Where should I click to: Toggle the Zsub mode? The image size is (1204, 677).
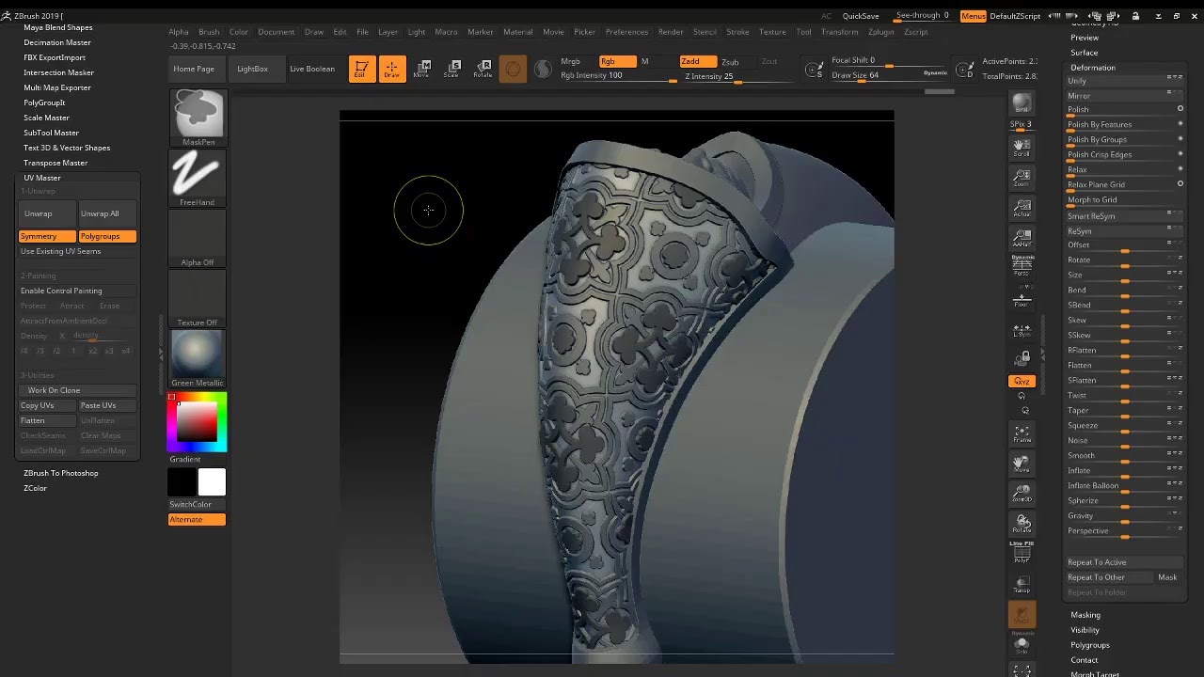coord(730,61)
